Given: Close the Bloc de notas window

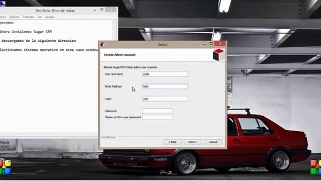Looking at the screenshot, I should [x=111, y=10].
